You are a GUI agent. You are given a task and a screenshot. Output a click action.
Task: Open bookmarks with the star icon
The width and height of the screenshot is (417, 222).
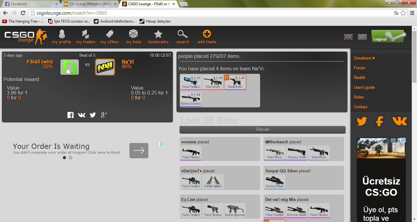(x=158, y=37)
